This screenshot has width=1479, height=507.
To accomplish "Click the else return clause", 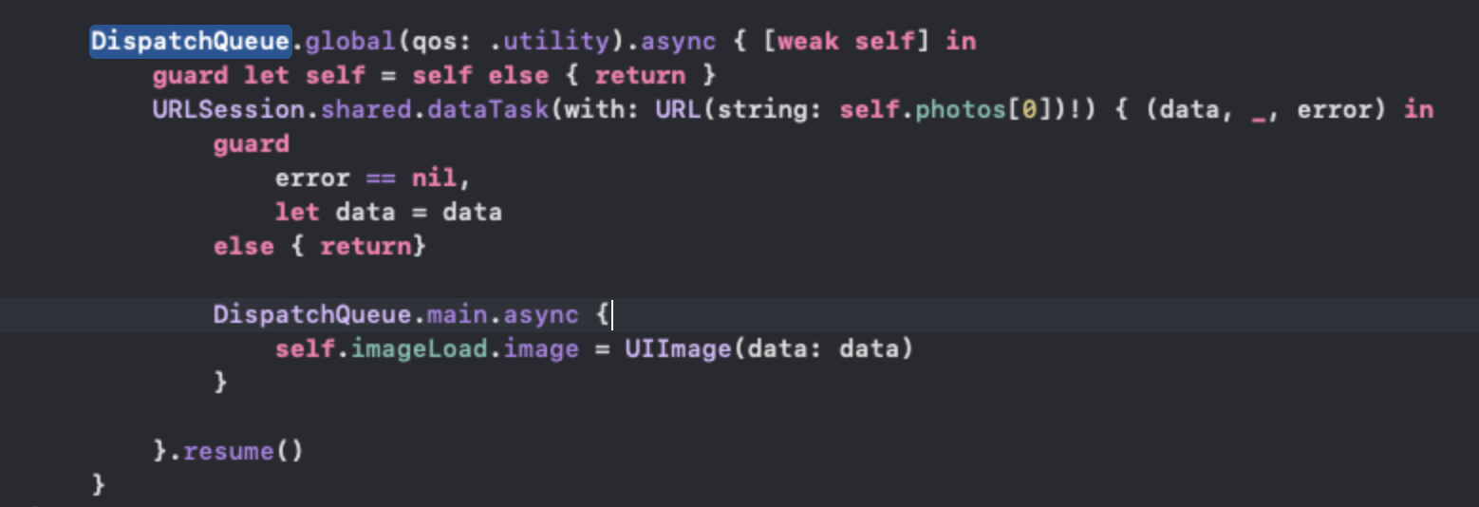I will point(320,247).
